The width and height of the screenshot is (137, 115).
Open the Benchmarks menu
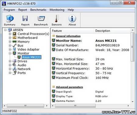[38, 10]
